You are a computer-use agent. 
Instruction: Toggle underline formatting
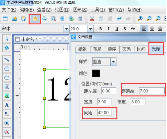(x=117, y=29)
